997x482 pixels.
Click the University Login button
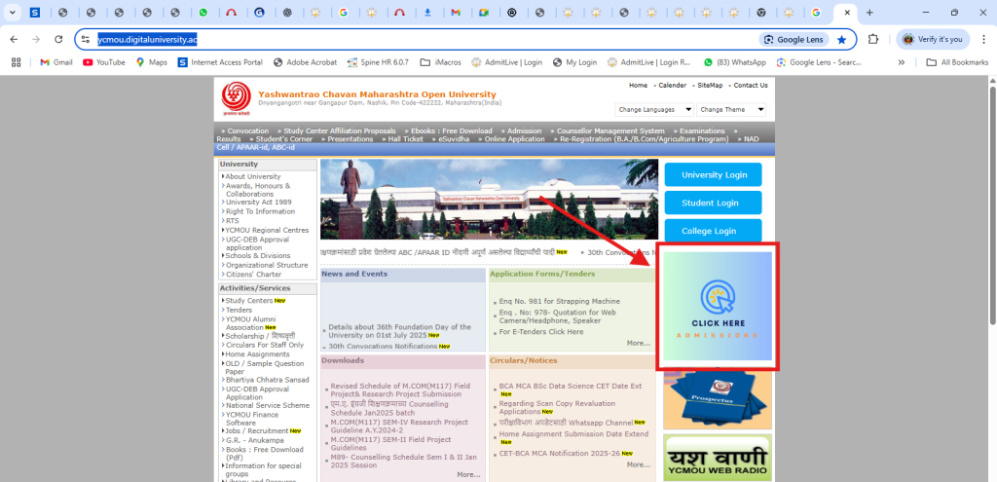[x=712, y=175]
